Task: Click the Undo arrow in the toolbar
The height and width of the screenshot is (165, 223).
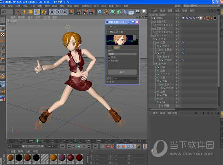Action: 4,12
